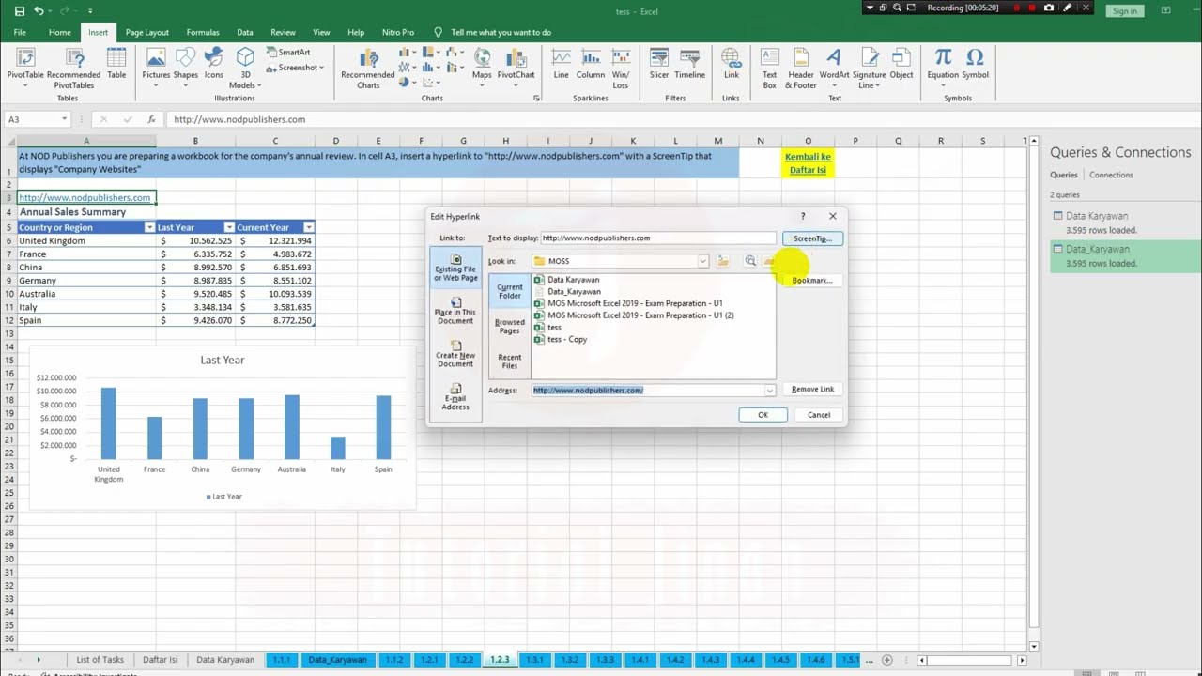
Task: Select Place in This Document
Action: coord(455,312)
